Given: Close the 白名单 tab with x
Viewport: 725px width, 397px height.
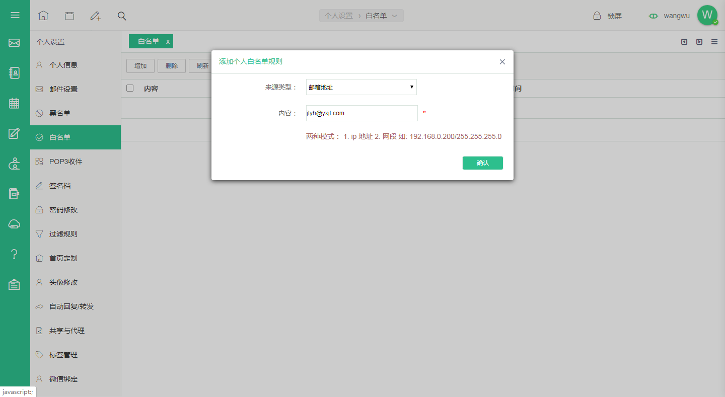Looking at the screenshot, I should (x=168, y=41).
